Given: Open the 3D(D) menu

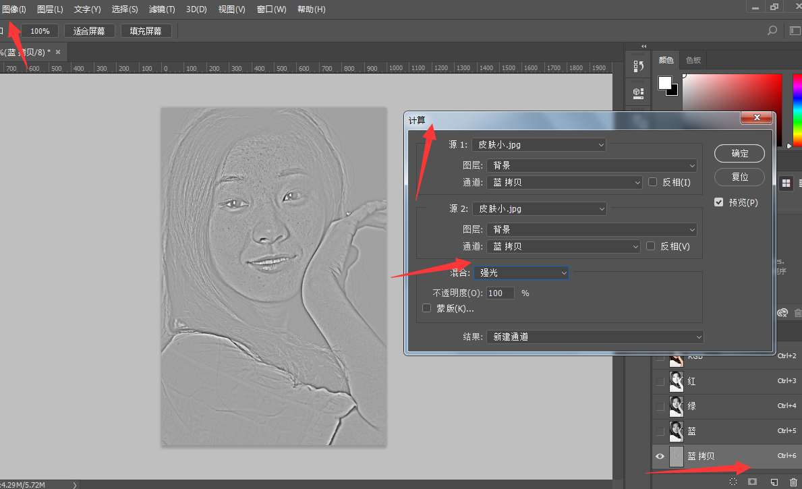Looking at the screenshot, I should point(196,9).
